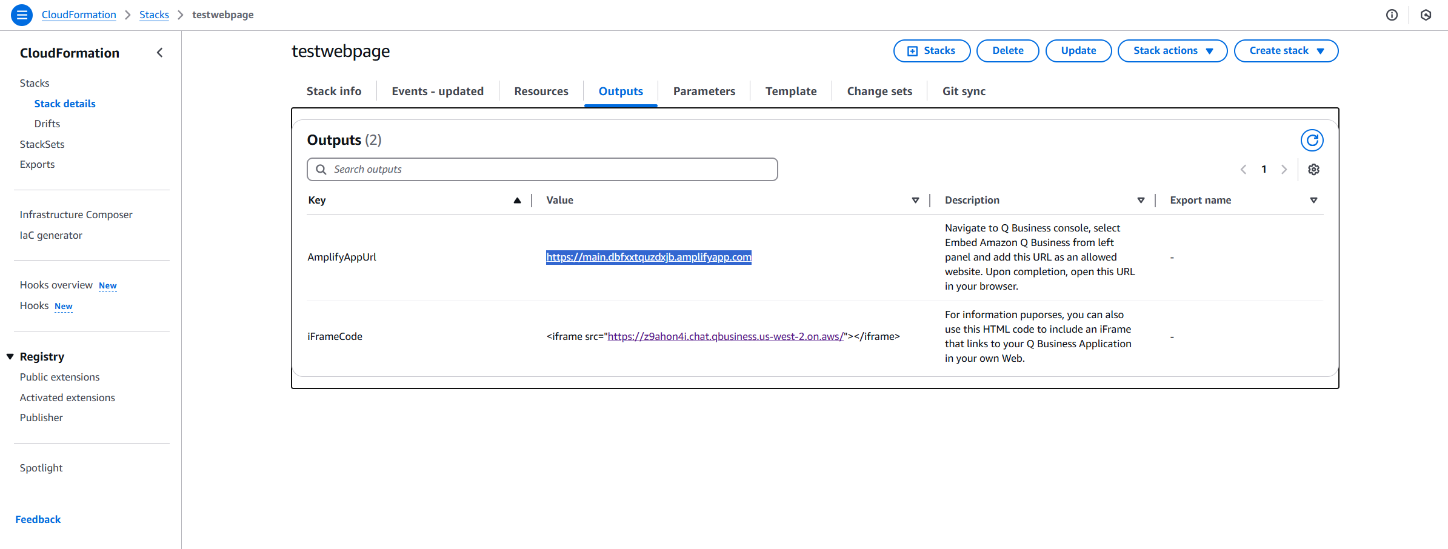This screenshot has width=1448, height=549.
Task: Open the Change sets tab
Action: point(879,91)
